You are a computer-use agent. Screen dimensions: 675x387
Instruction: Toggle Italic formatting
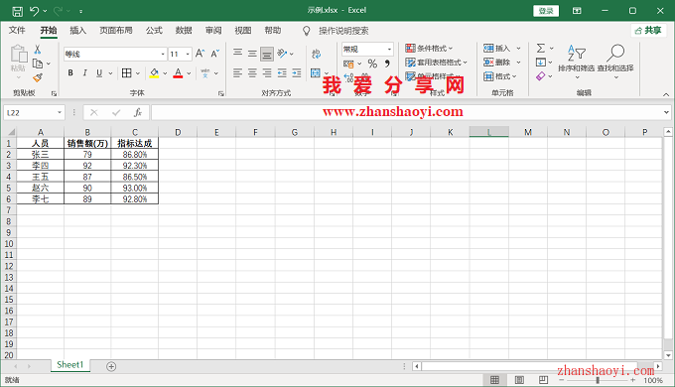[x=84, y=73]
